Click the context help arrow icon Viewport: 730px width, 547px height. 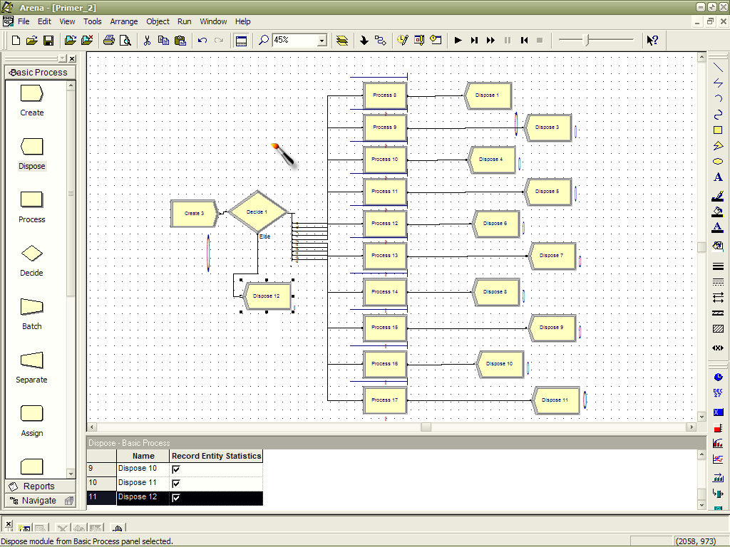(x=652, y=41)
